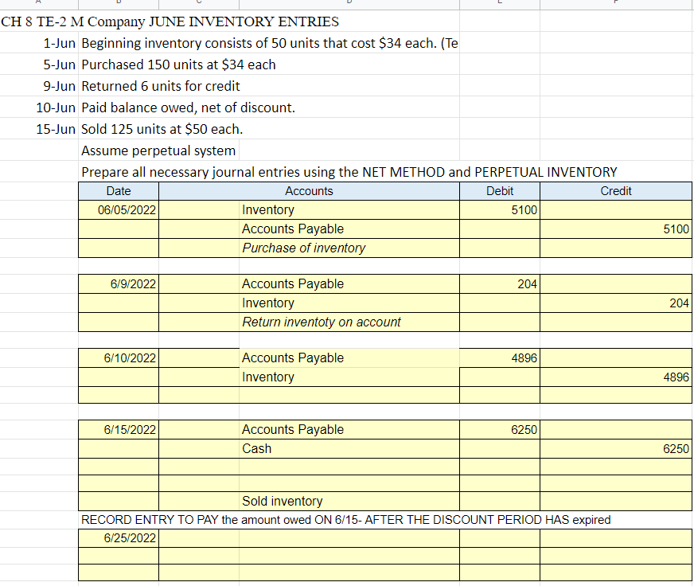694x586 pixels.
Task: Select column header C
Action: point(198,4)
